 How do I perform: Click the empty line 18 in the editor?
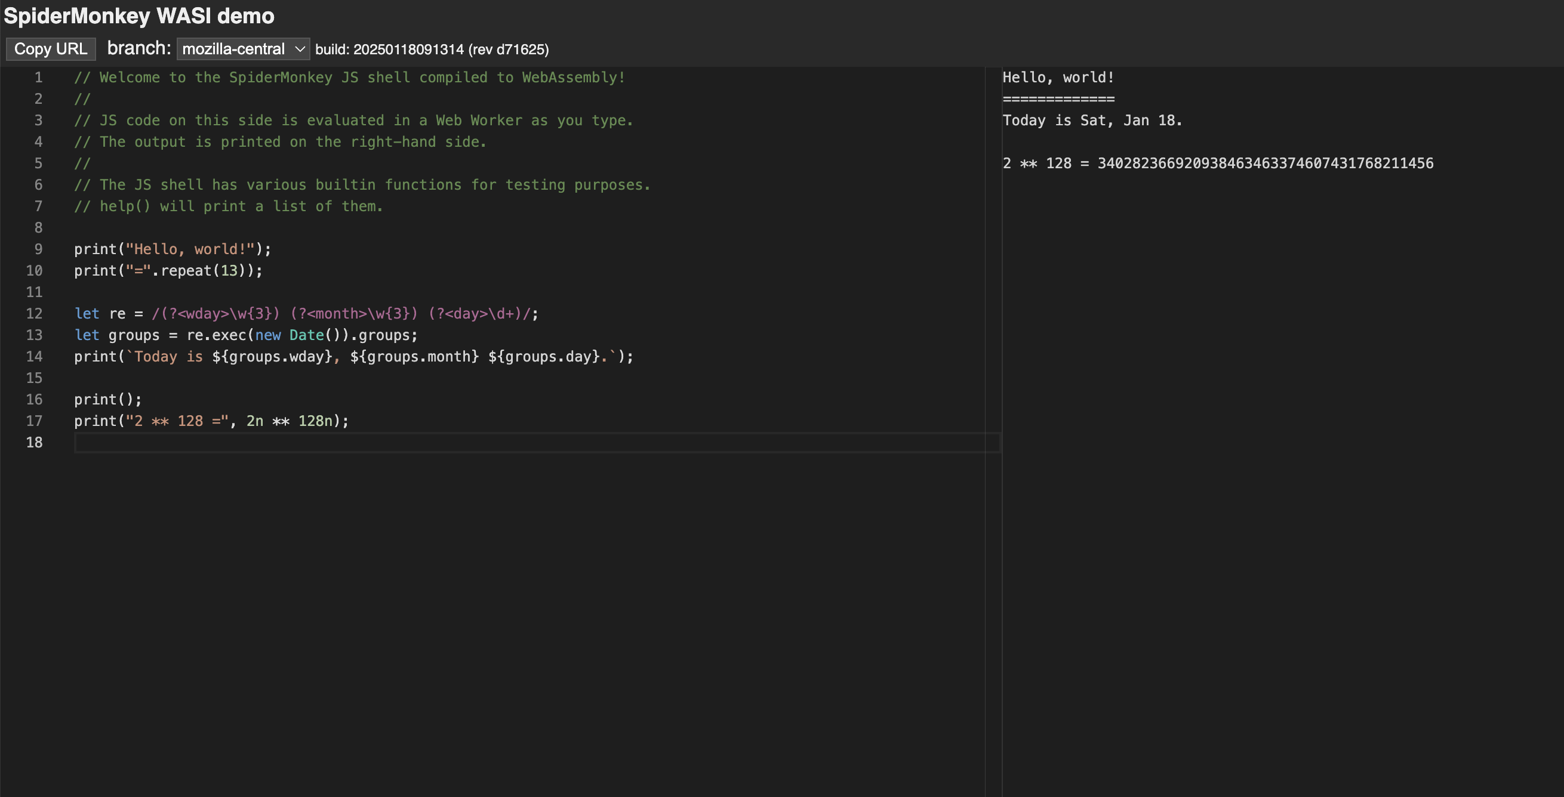coord(243,442)
